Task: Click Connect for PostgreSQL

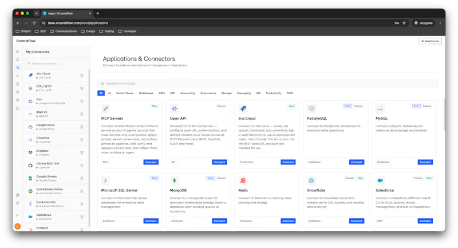Action: 357,162
